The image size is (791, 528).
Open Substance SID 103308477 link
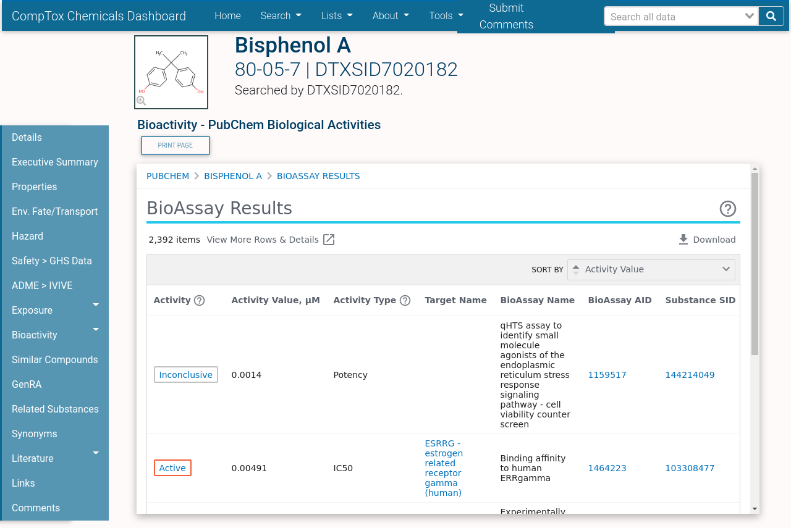690,468
